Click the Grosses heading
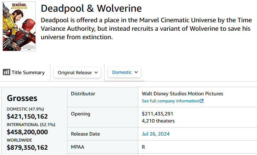The image size is (257, 155). tap(22, 98)
